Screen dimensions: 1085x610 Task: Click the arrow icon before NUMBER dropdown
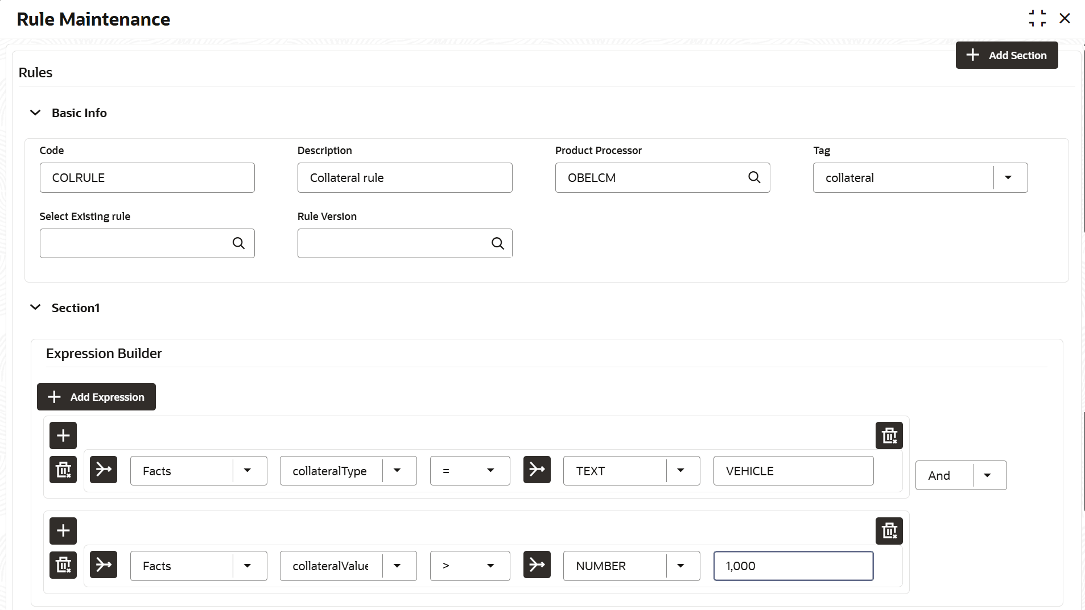(537, 565)
